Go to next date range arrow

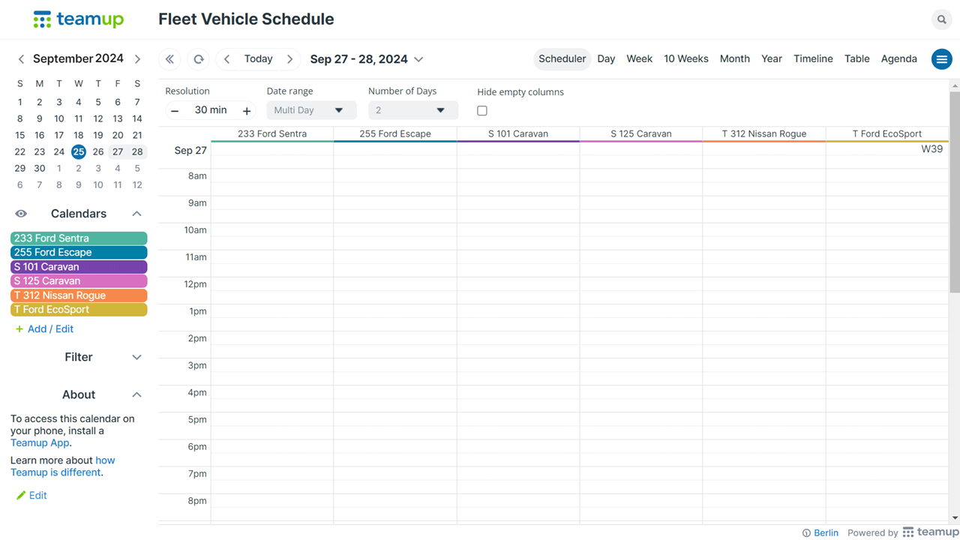click(x=289, y=59)
